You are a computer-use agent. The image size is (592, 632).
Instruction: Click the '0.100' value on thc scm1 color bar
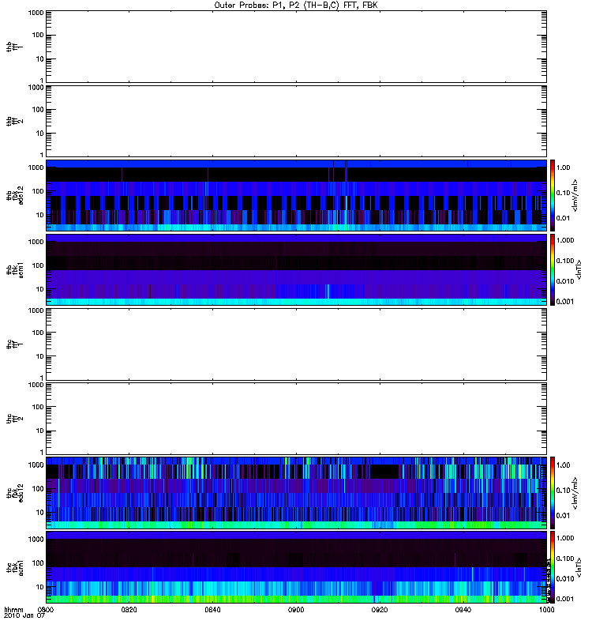click(565, 559)
